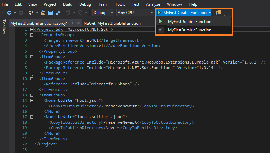Save the current file with the disk icon
The image size is (270, 153).
(51, 13)
